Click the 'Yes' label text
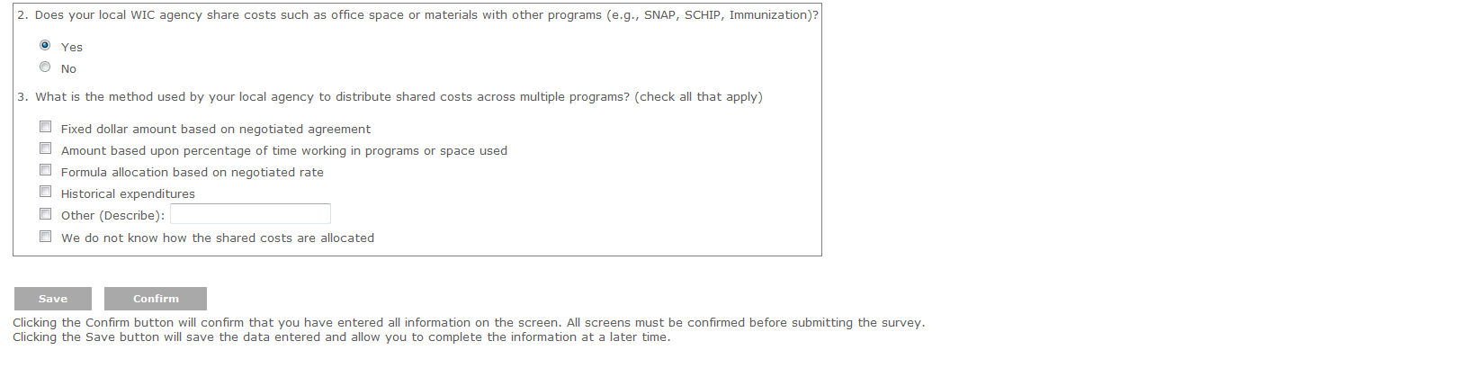The width and height of the screenshot is (1461, 368). 71,48
